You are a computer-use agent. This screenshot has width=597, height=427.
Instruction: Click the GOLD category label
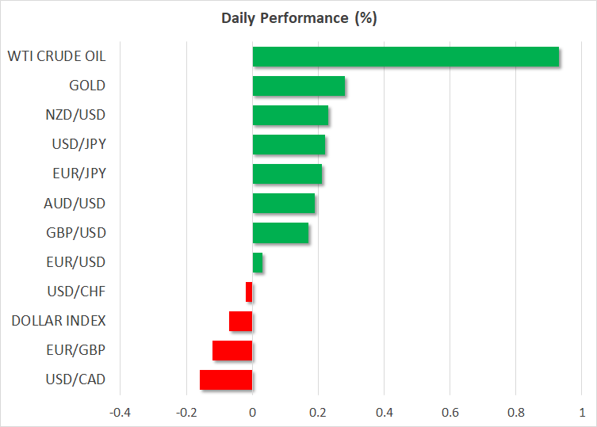click(87, 86)
